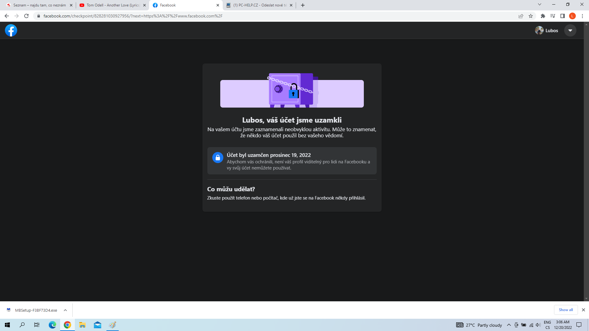Screen dimensions: 589x331
Task: Open the account dropdown arrow next to Lubos
Action: point(570,30)
